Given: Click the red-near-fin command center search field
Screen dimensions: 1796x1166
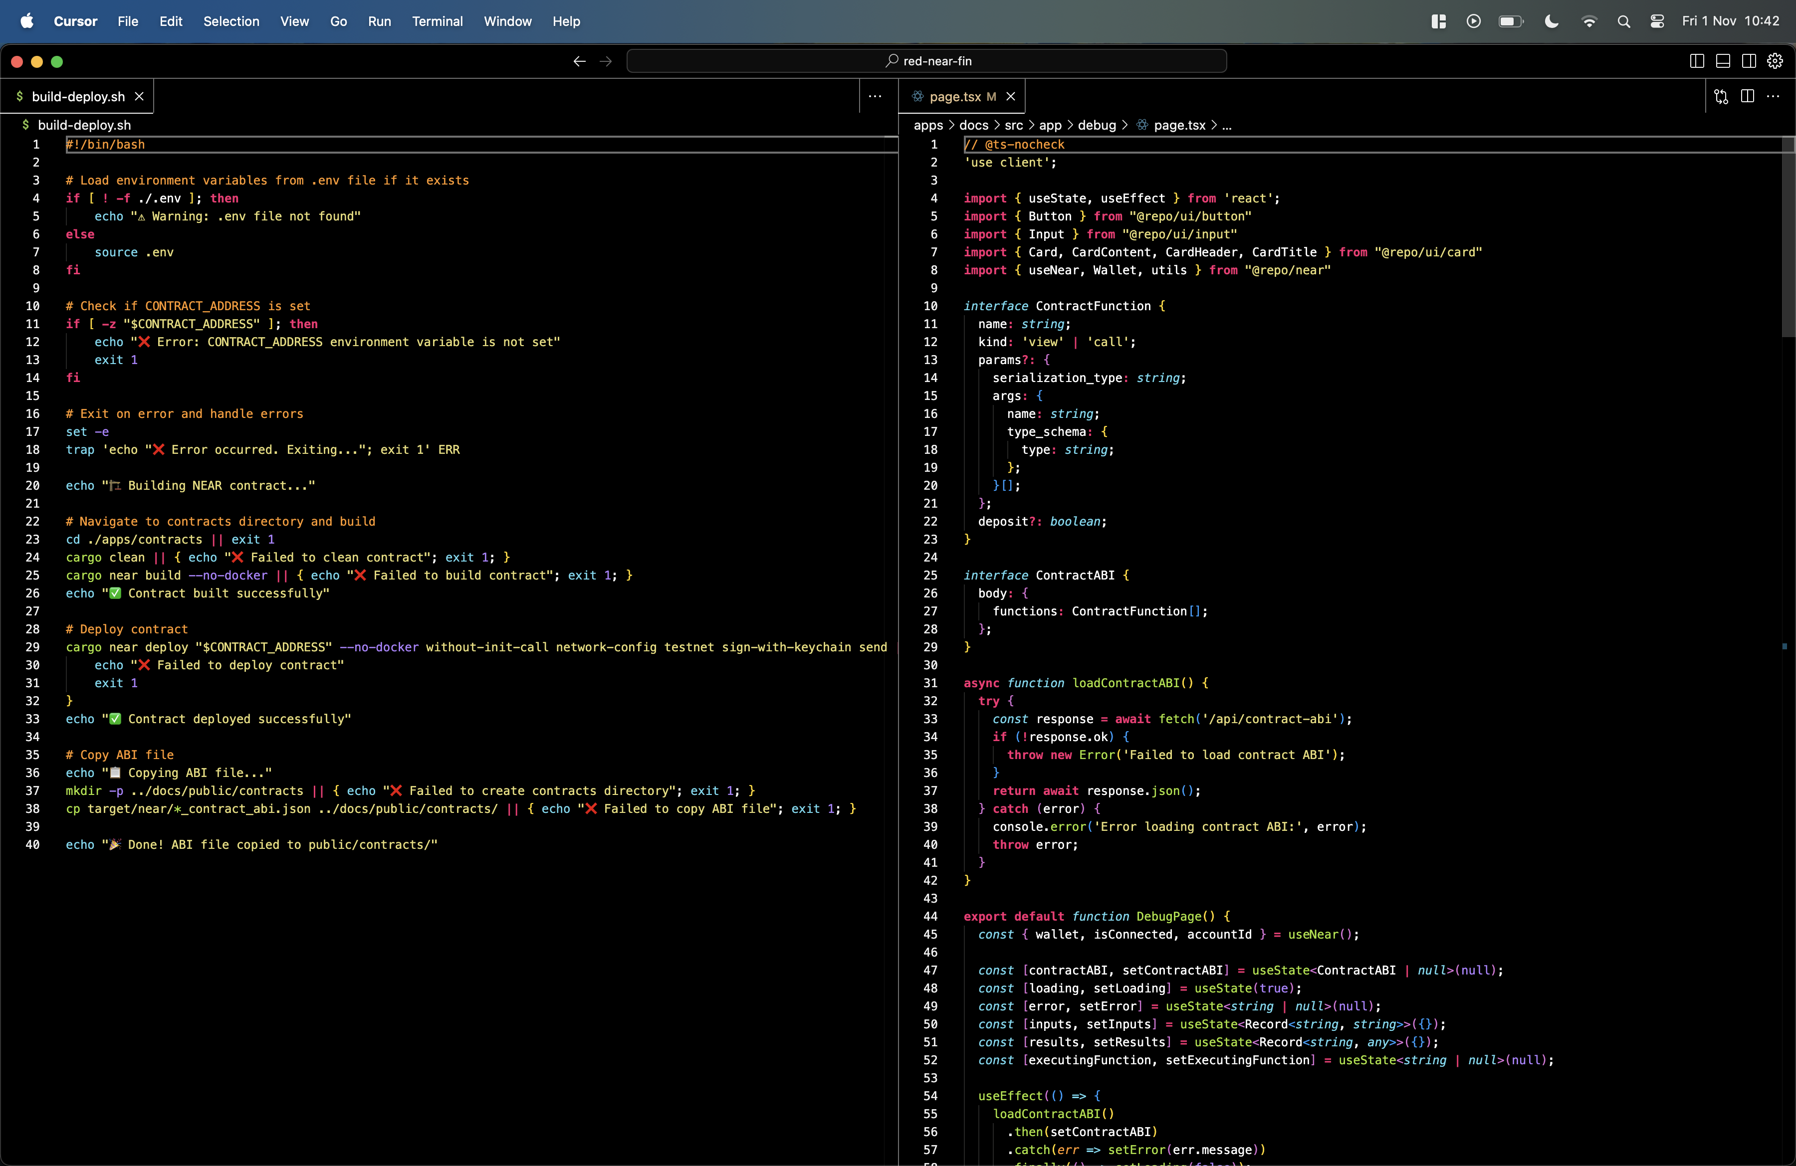Looking at the screenshot, I should (926, 61).
